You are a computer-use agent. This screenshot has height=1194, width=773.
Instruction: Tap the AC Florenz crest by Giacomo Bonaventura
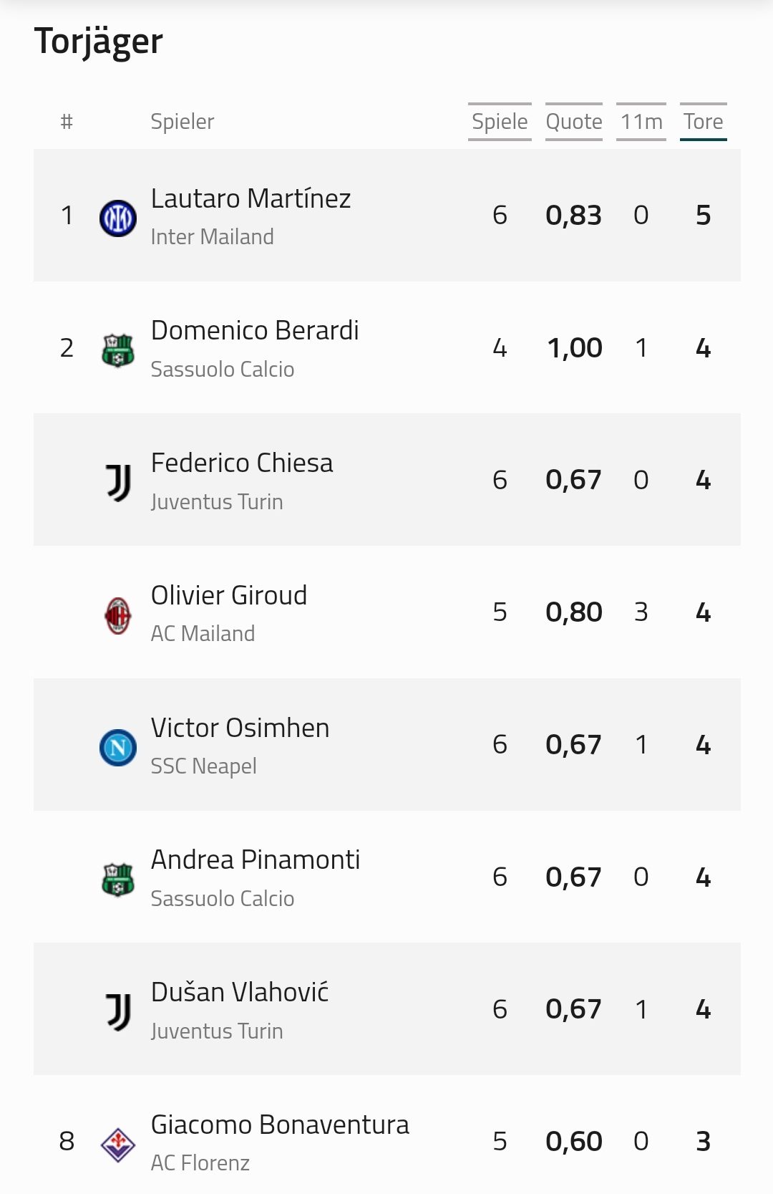(118, 1145)
